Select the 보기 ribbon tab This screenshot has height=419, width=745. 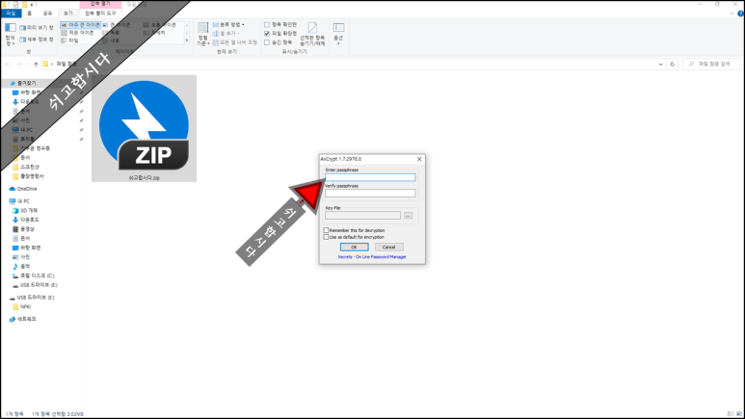(x=68, y=13)
